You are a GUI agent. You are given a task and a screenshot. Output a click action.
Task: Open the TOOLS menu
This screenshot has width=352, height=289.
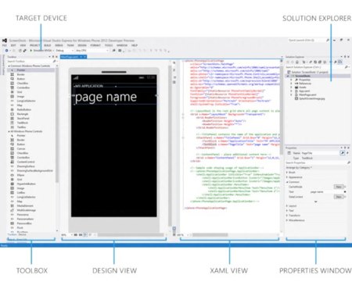click(x=109, y=45)
